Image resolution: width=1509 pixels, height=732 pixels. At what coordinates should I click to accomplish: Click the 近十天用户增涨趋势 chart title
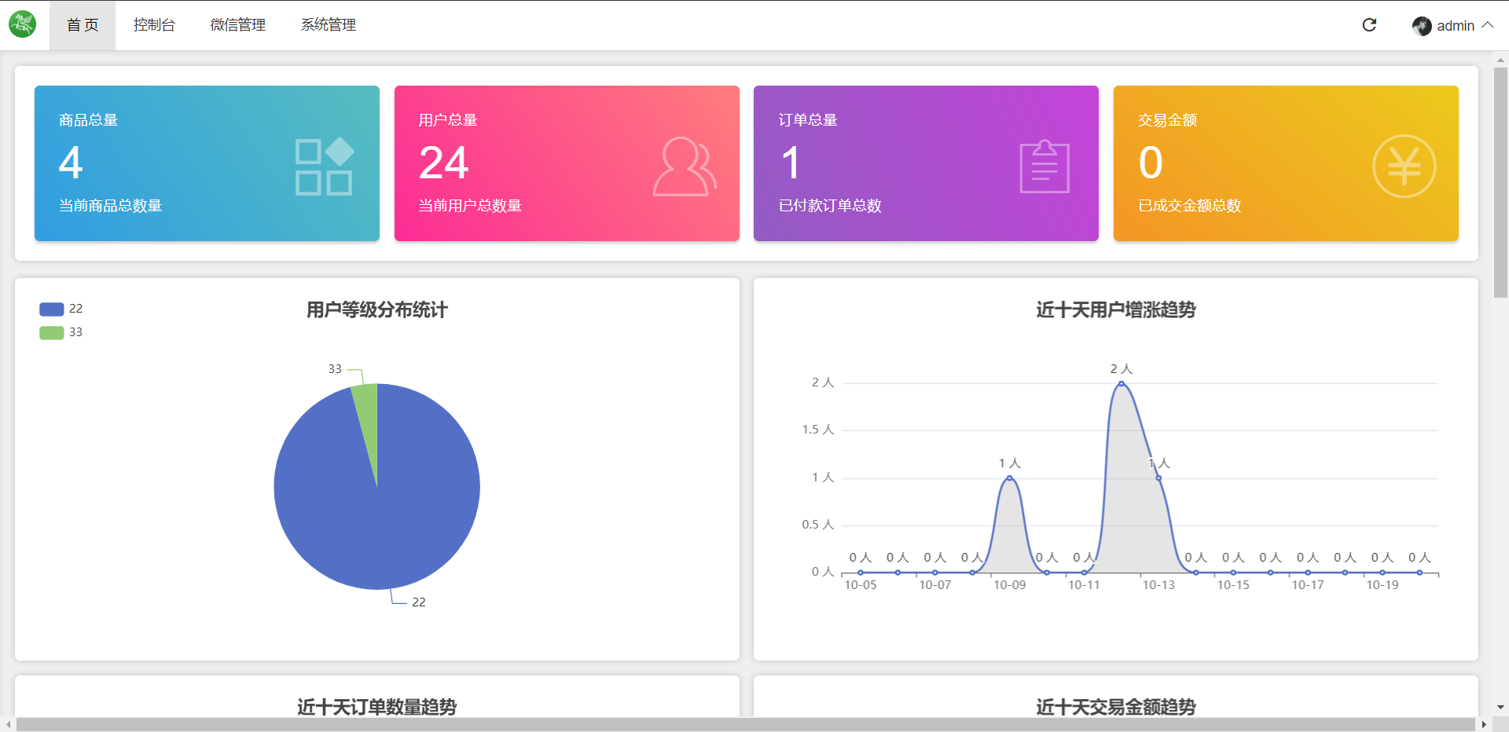point(1116,310)
